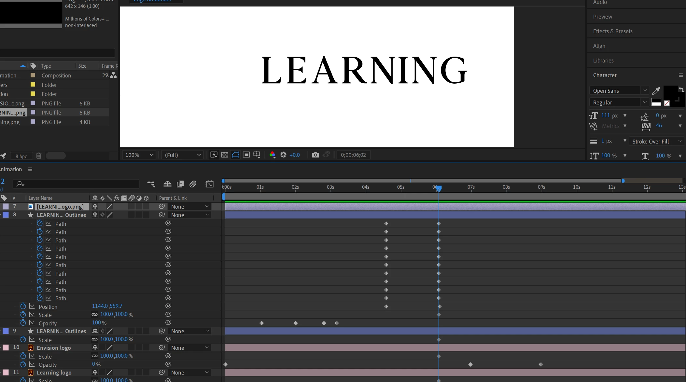686x382 pixels.
Task: Toggle the mask and shape path visibility icon
Action: point(235,155)
